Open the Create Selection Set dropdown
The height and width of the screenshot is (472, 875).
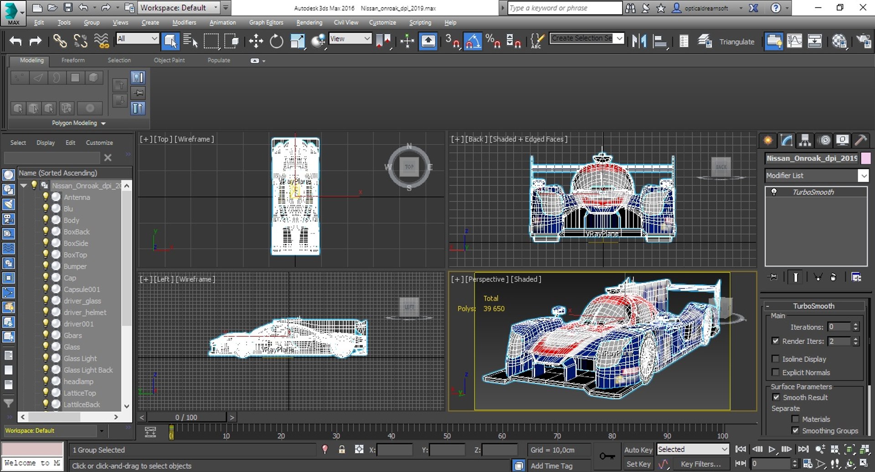tap(587, 38)
